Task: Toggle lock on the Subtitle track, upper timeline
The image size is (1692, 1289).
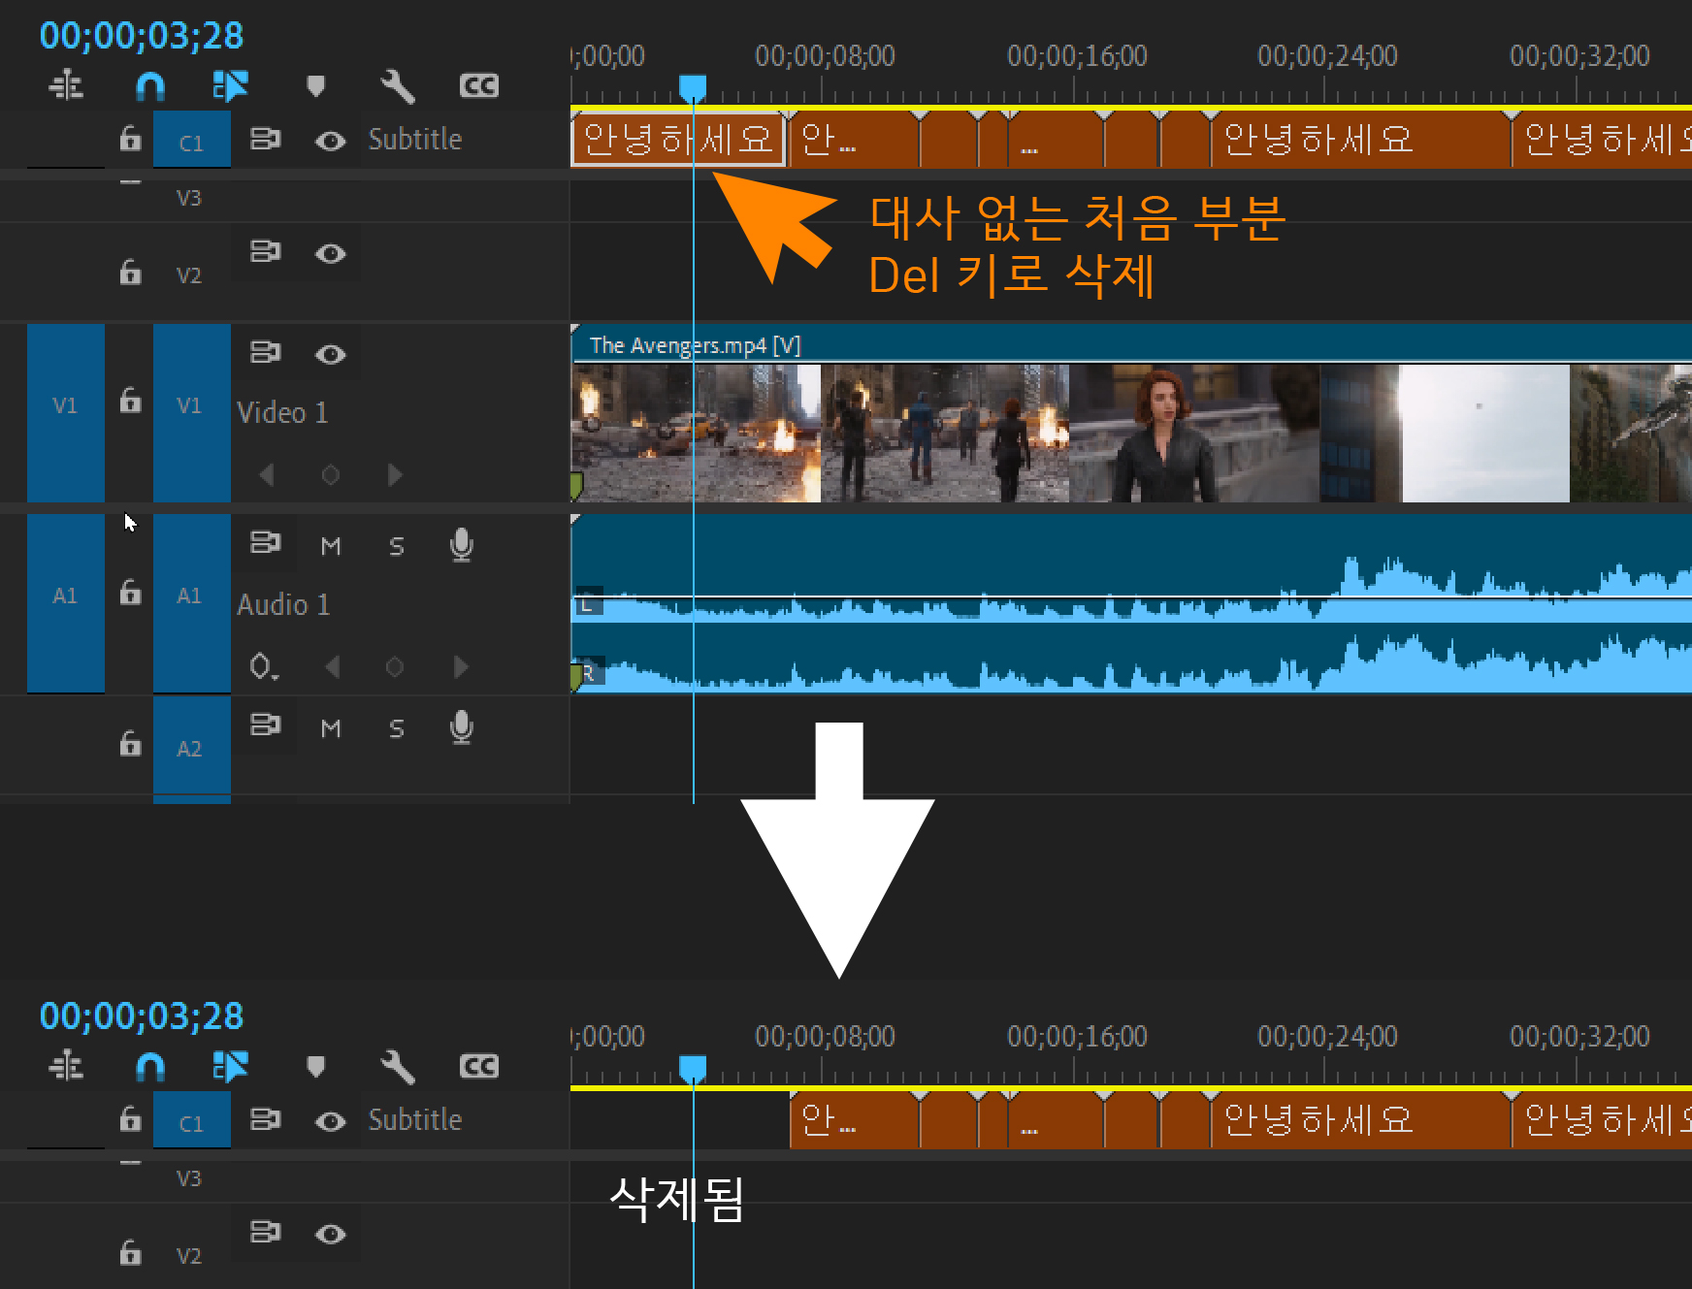Action: 130,139
